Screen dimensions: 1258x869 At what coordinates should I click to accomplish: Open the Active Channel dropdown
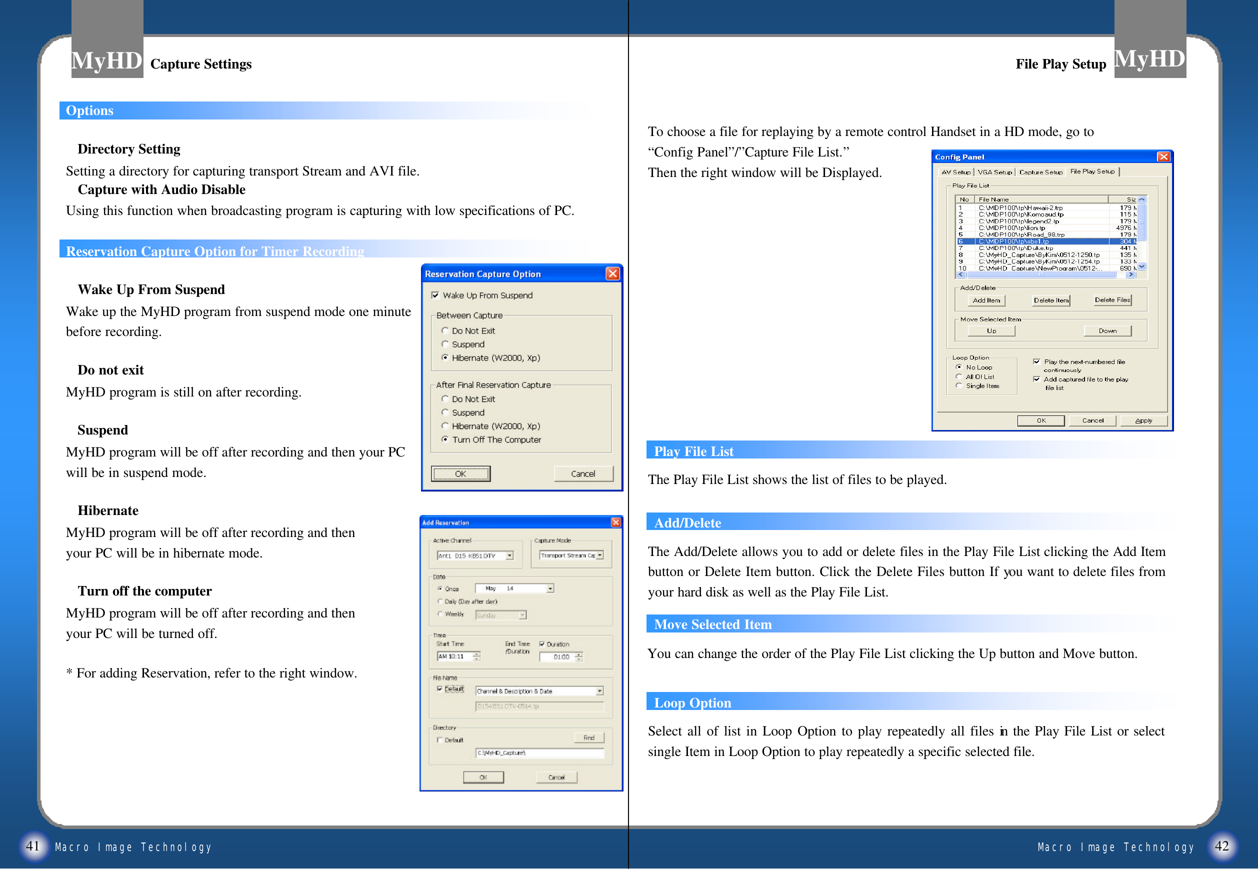(x=509, y=556)
